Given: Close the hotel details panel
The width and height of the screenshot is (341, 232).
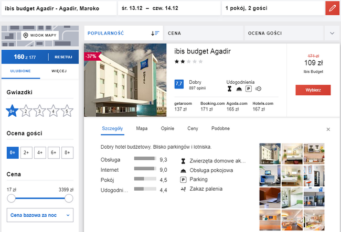Looking at the screenshot, I should pyautogui.click(x=328, y=129).
